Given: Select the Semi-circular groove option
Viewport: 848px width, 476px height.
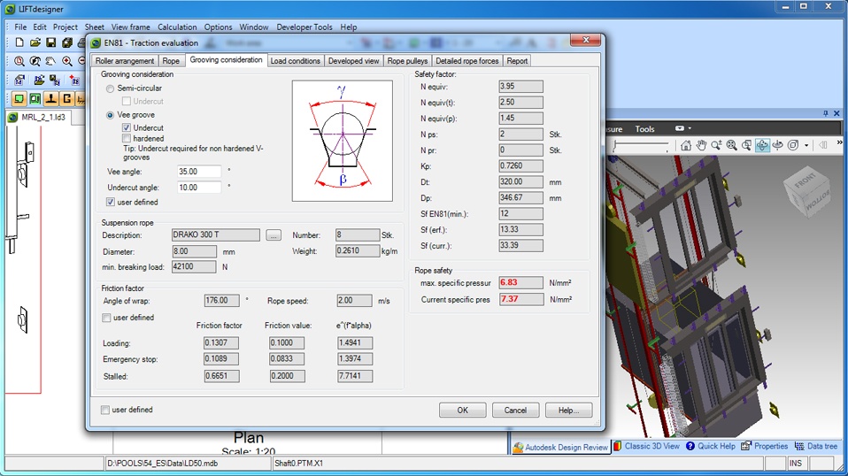Looking at the screenshot, I should [x=111, y=88].
